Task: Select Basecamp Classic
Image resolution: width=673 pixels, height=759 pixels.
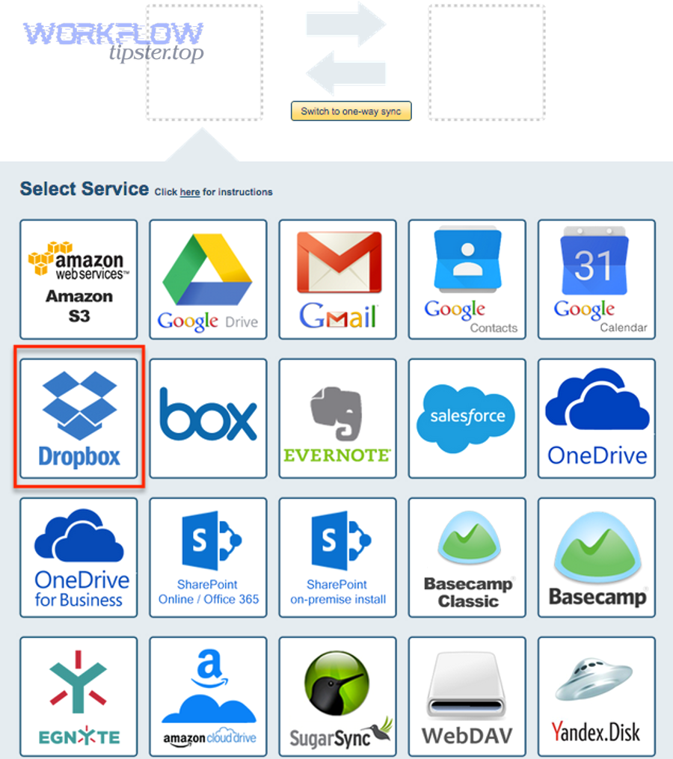Action: 467,556
